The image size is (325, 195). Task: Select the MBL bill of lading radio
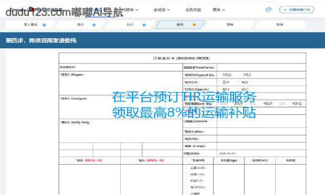click(220, 75)
